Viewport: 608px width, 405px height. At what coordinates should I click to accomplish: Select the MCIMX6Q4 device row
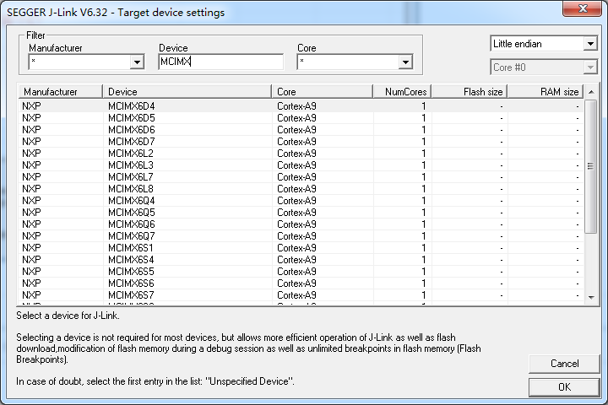click(x=301, y=201)
